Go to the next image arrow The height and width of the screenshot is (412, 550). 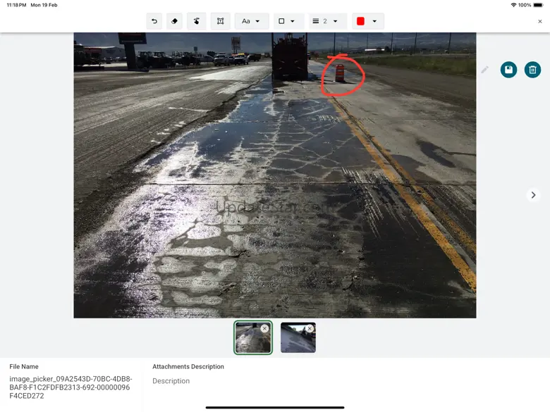click(x=533, y=195)
